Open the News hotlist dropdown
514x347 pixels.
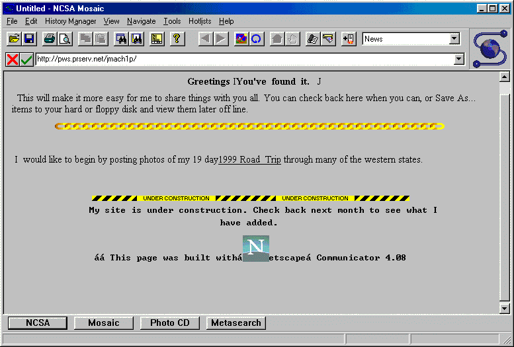(454, 38)
